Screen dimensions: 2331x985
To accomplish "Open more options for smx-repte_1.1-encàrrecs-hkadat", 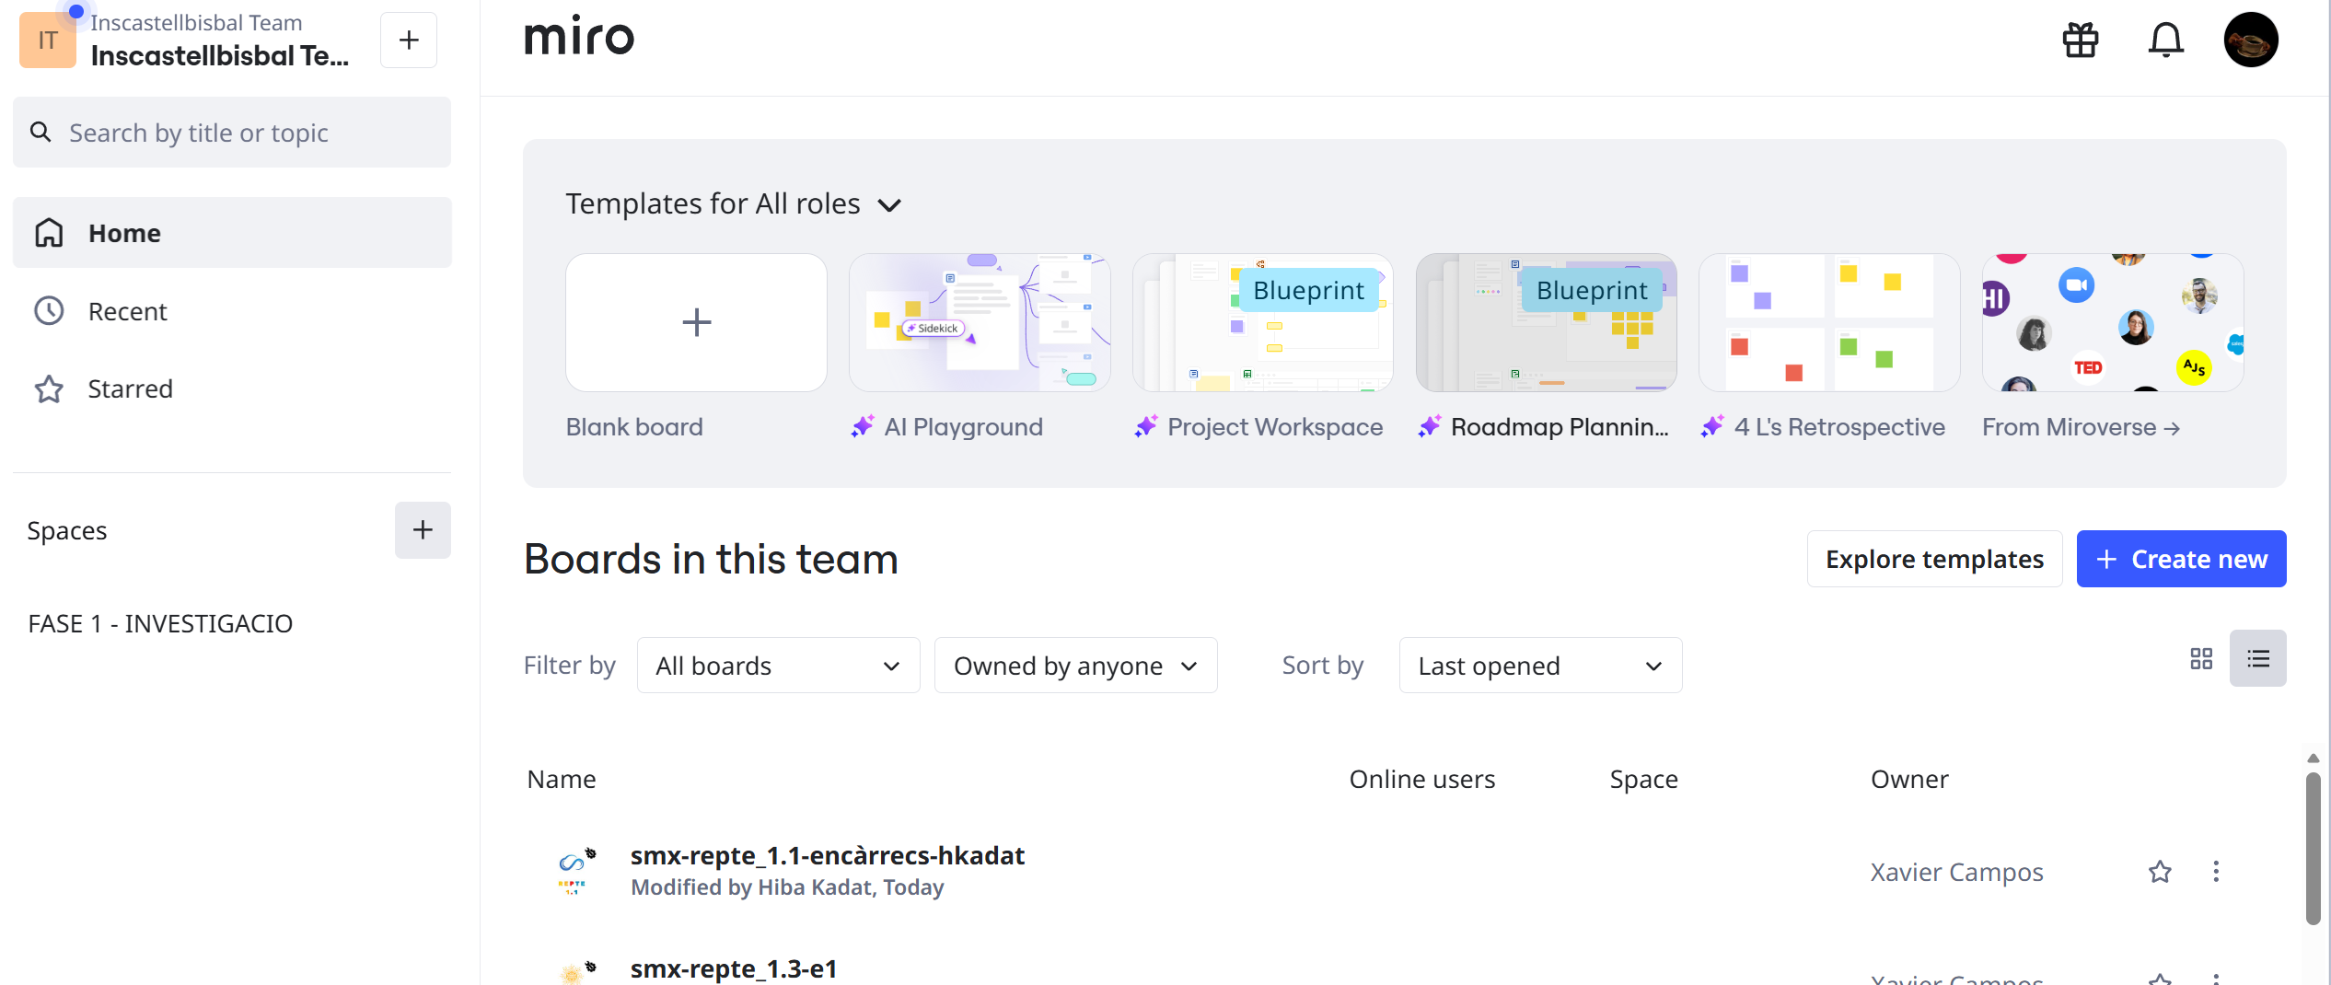I will click(2216, 871).
